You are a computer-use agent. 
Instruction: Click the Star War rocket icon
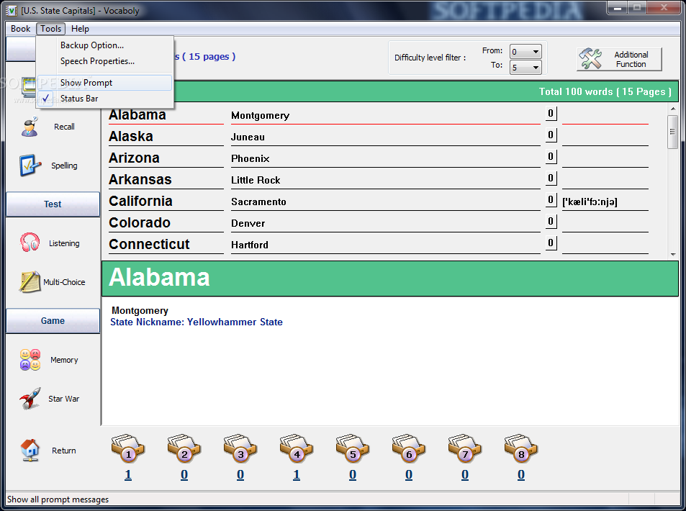click(30, 398)
